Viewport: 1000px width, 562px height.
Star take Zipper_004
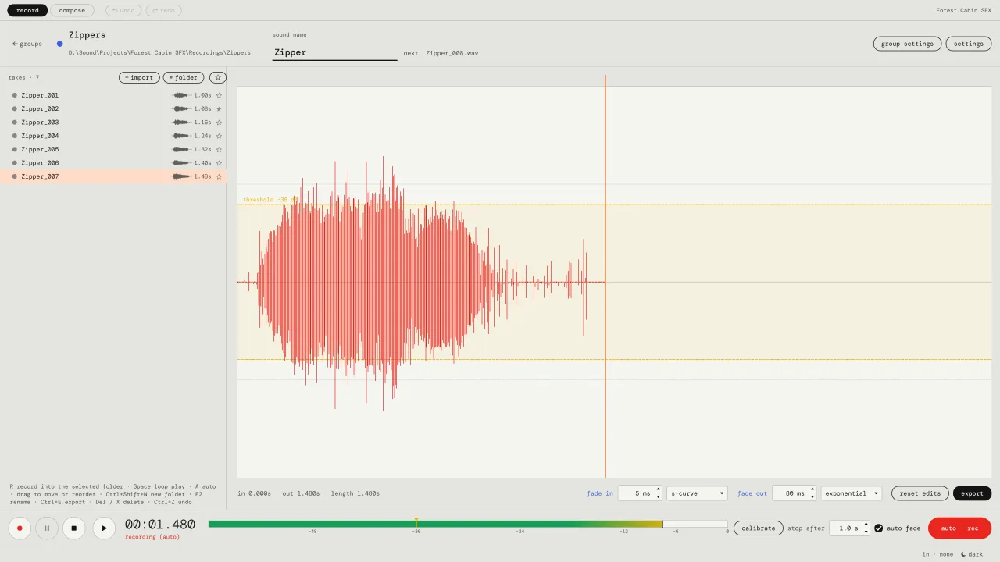click(219, 136)
